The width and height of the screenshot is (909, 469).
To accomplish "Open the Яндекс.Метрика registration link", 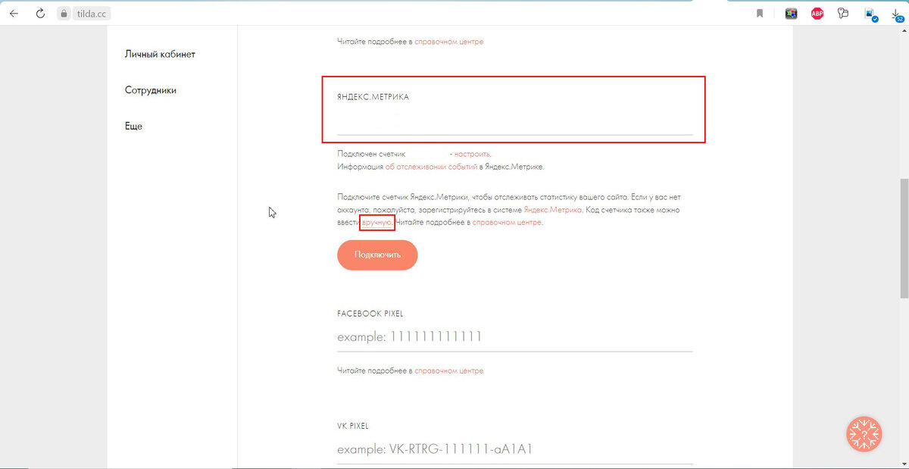I will pyautogui.click(x=553, y=210).
